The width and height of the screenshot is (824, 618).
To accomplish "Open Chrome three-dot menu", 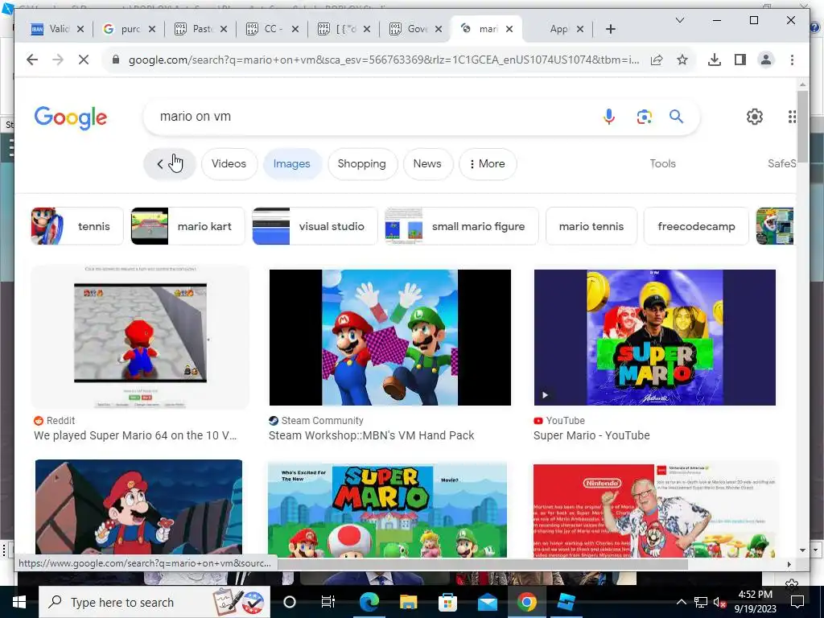I will click(x=792, y=60).
